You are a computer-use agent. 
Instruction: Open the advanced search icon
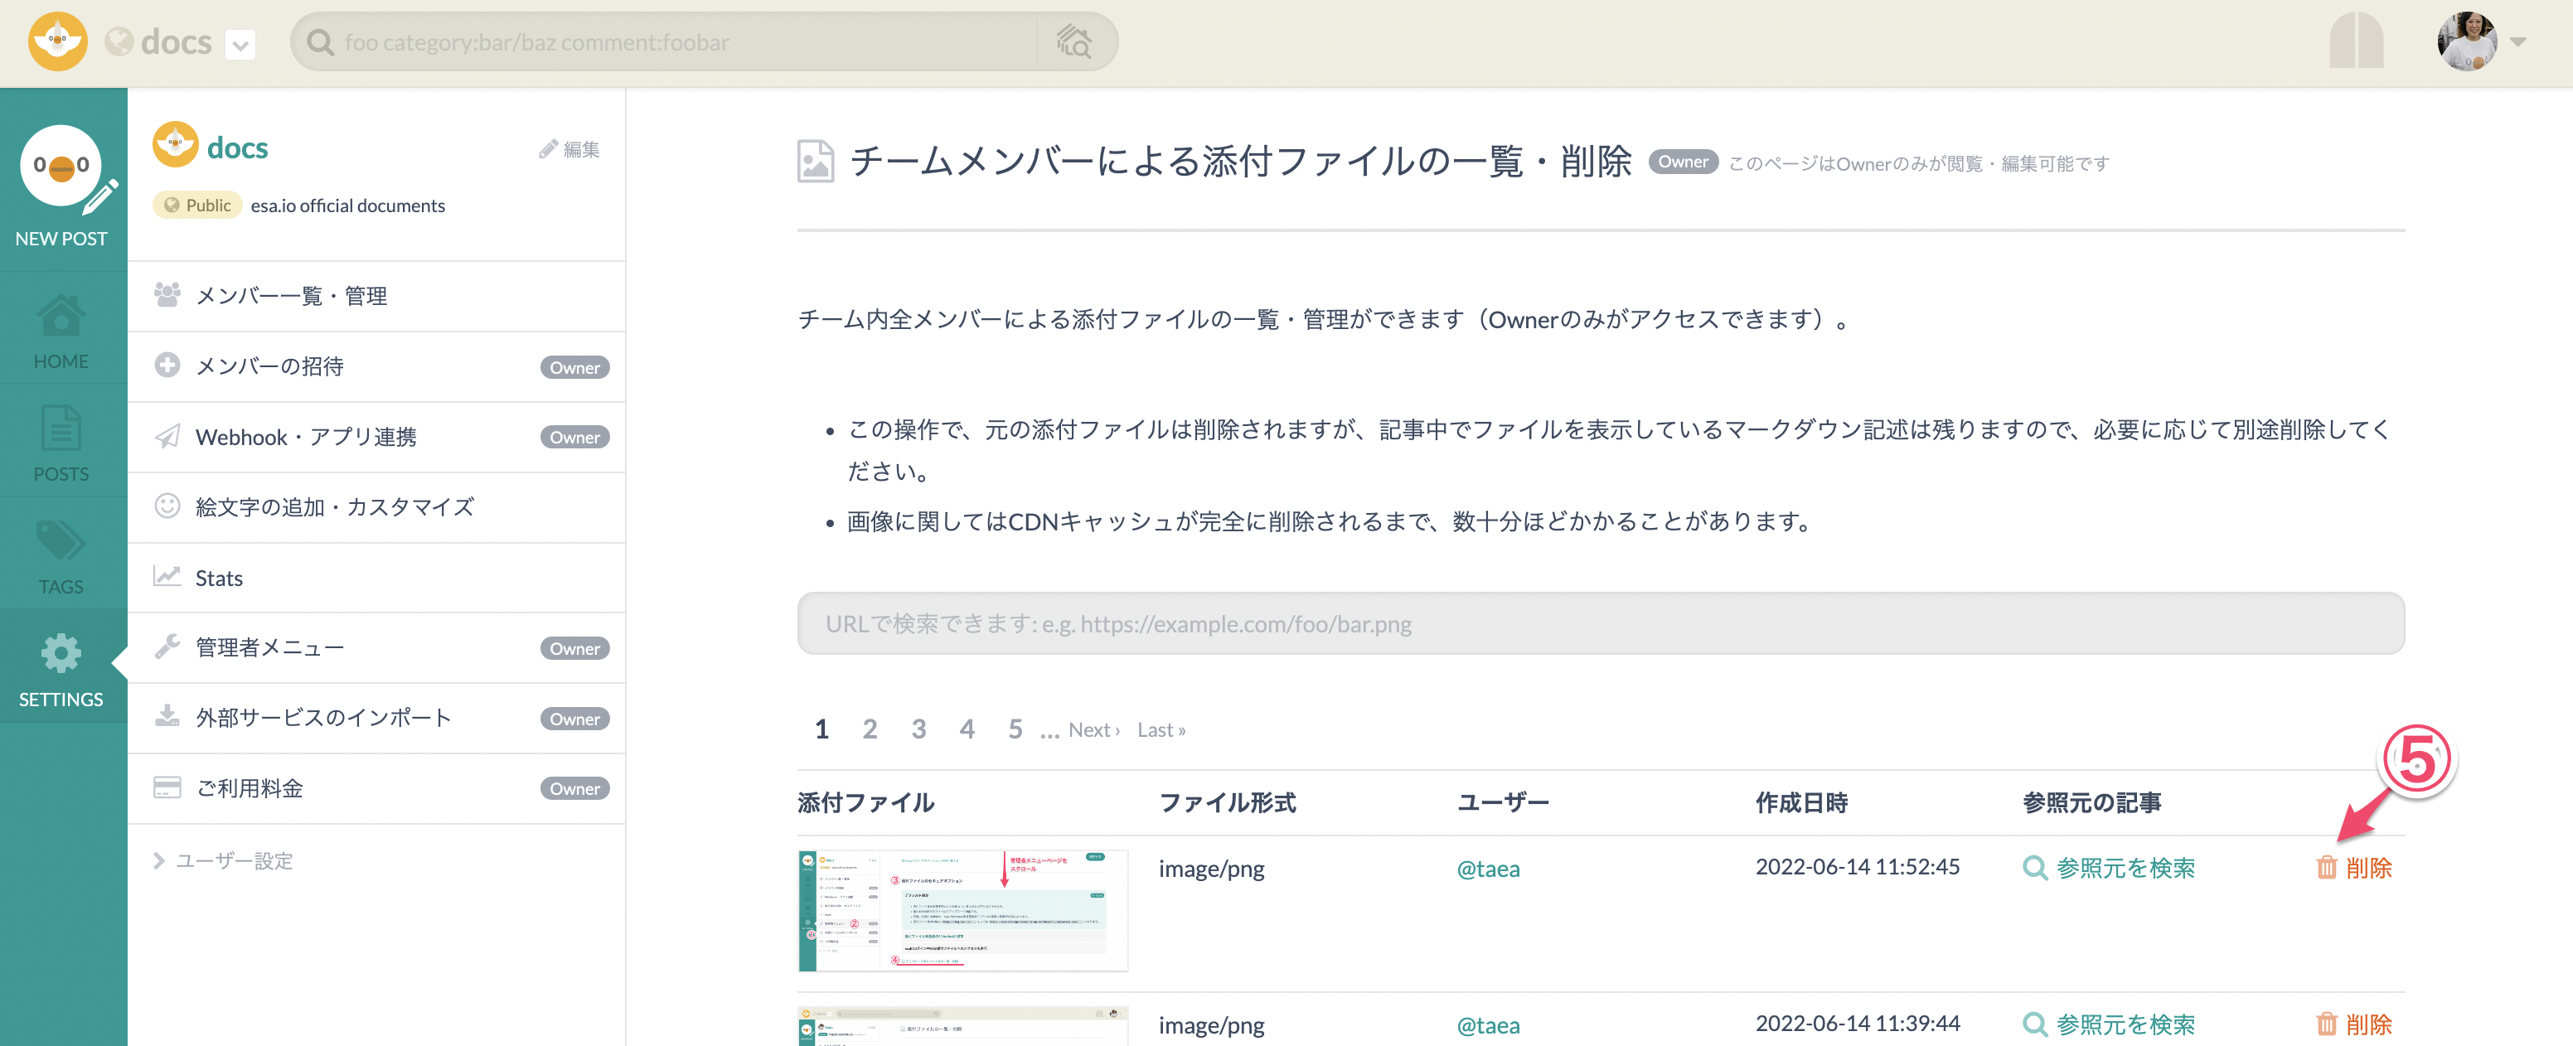pos(1075,42)
